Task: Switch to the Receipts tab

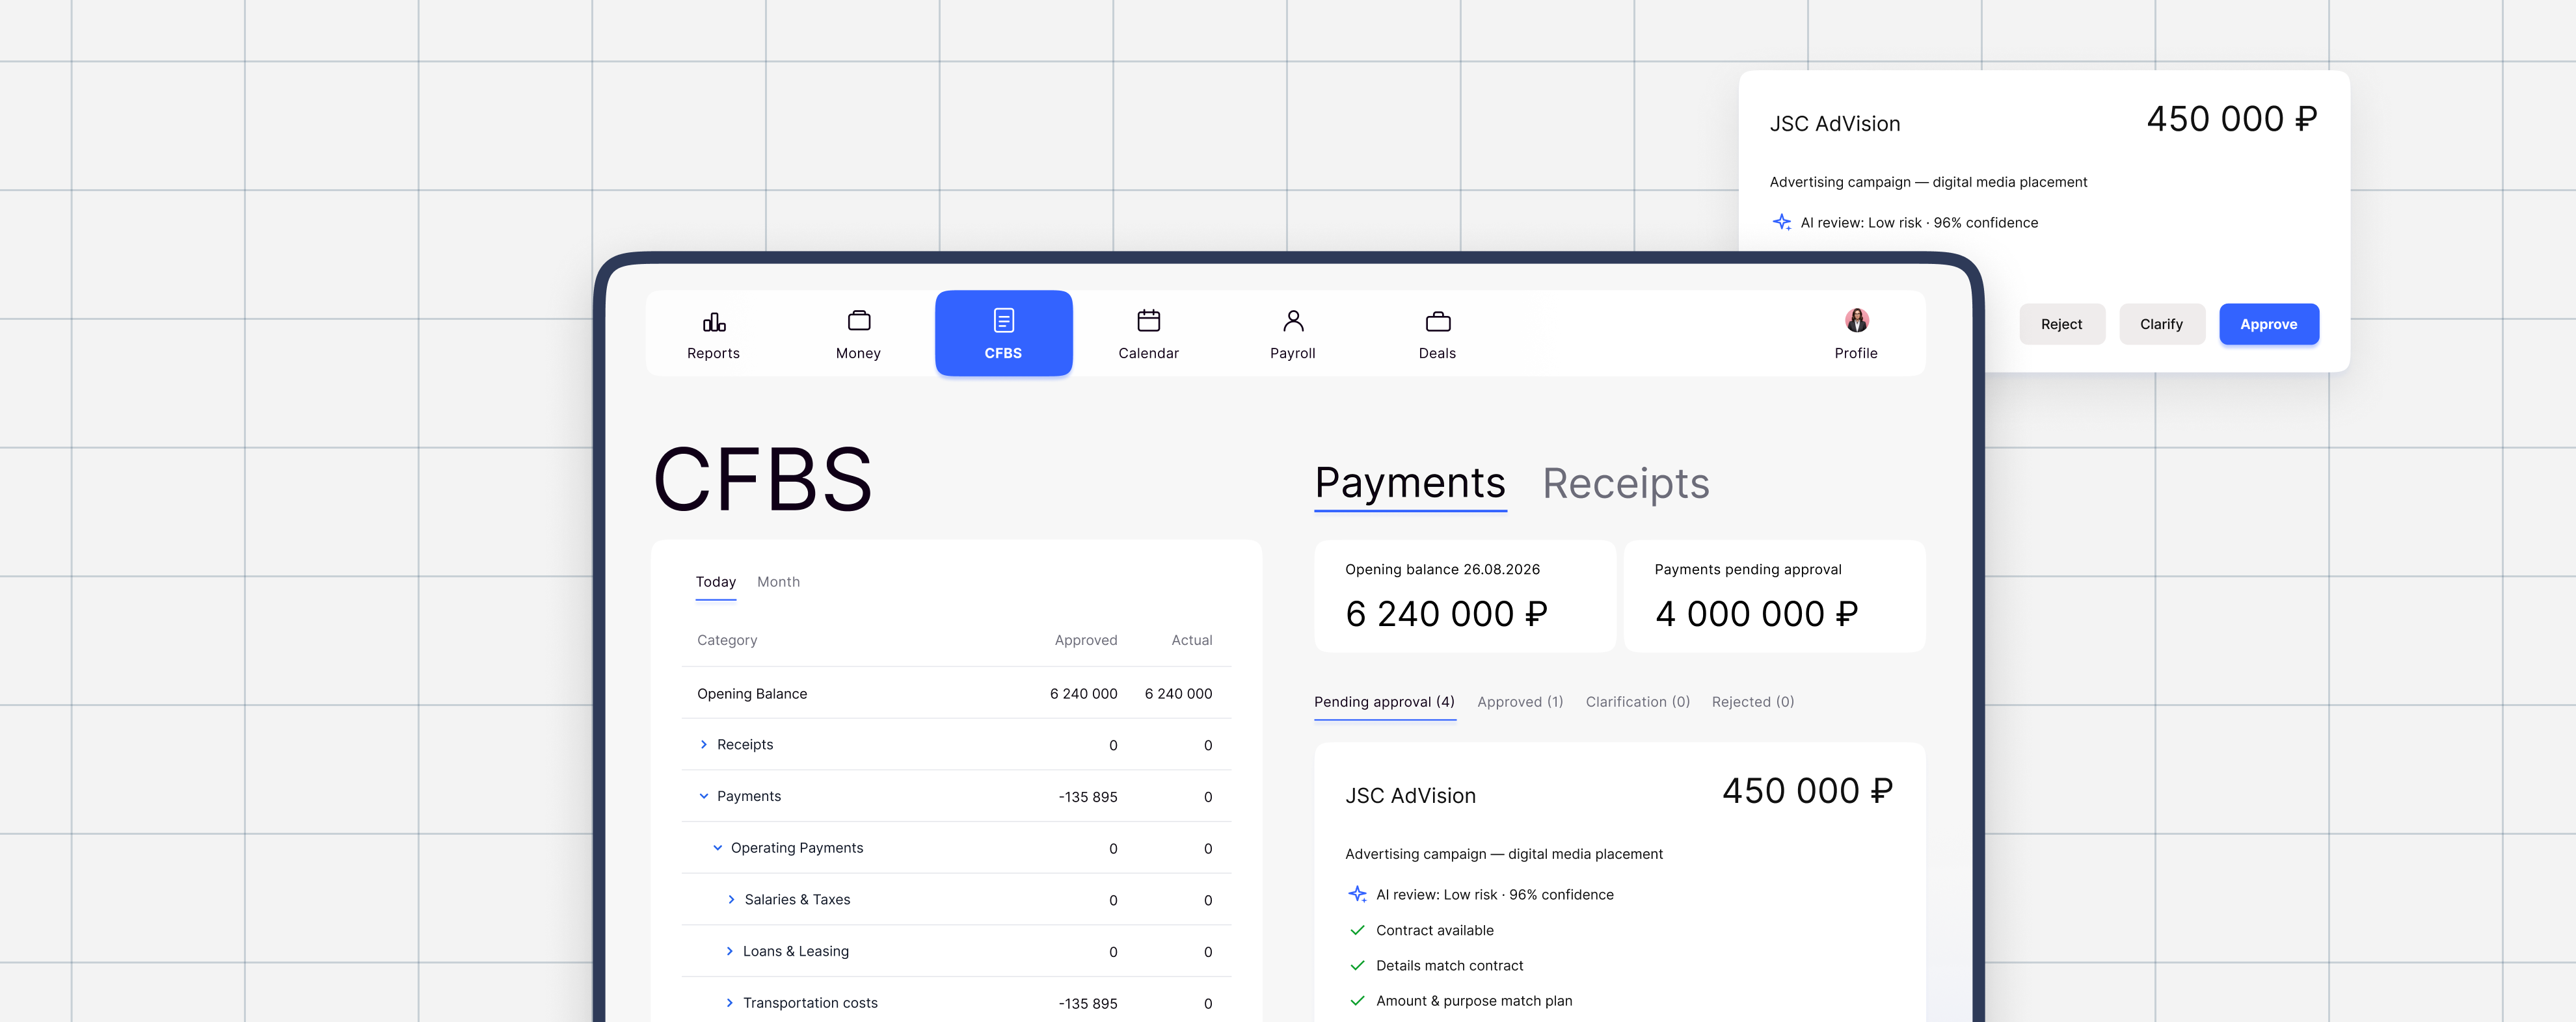Action: pos(1625,484)
